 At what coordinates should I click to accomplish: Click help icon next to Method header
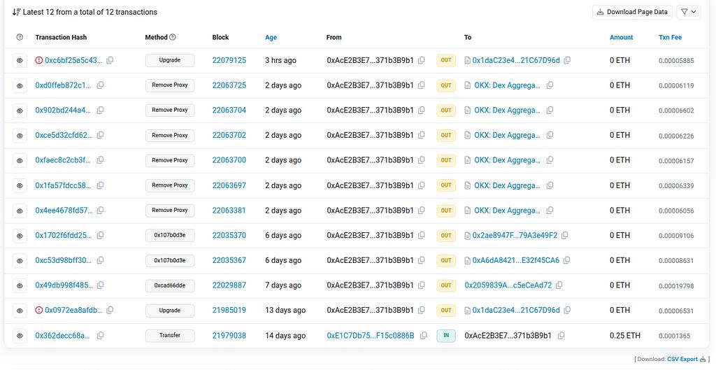pyautogui.click(x=173, y=37)
